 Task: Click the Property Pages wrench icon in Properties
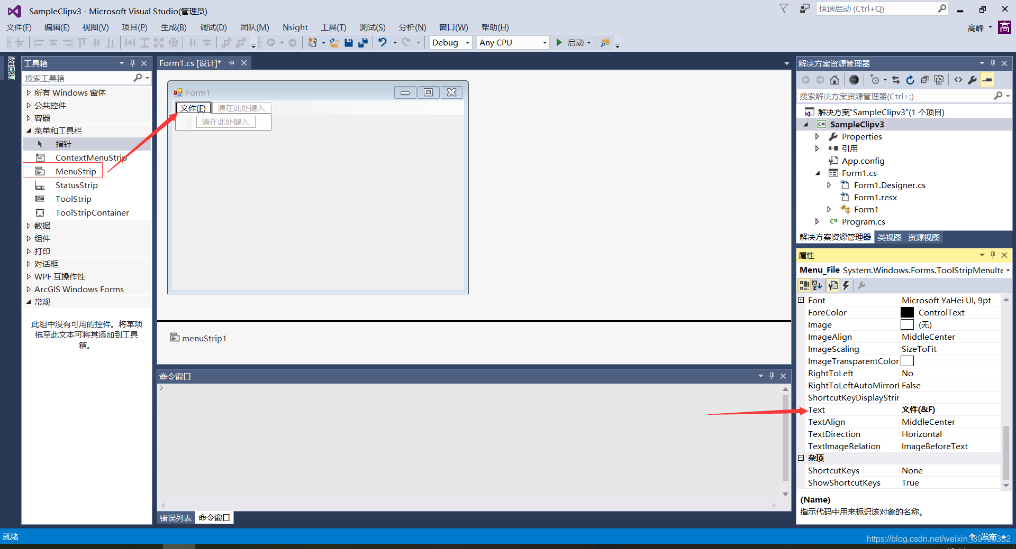point(861,285)
